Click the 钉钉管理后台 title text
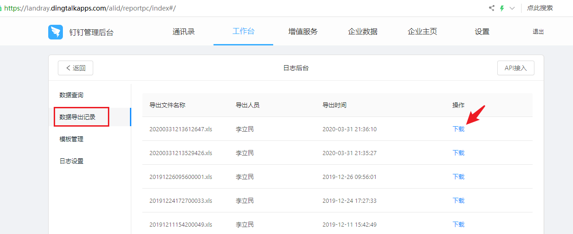This screenshot has width=573, height=234. pyautogui.click(x=91, y=32)
